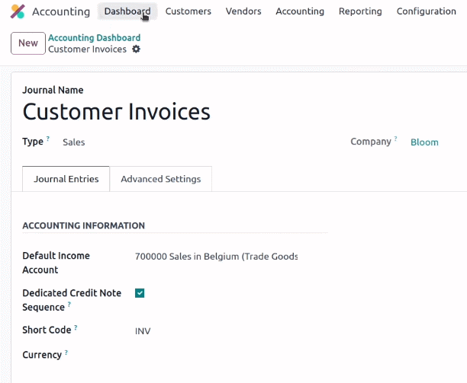Go back via Accounting Dashboard breadcrumb link
467x383 pixels.
(94, 38)
